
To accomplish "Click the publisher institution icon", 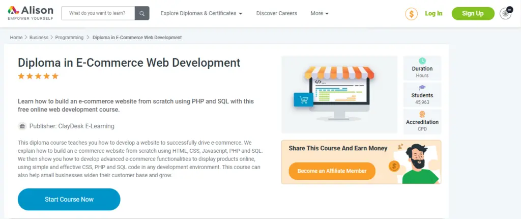I will pyautogui.click(x=22, y=126).
